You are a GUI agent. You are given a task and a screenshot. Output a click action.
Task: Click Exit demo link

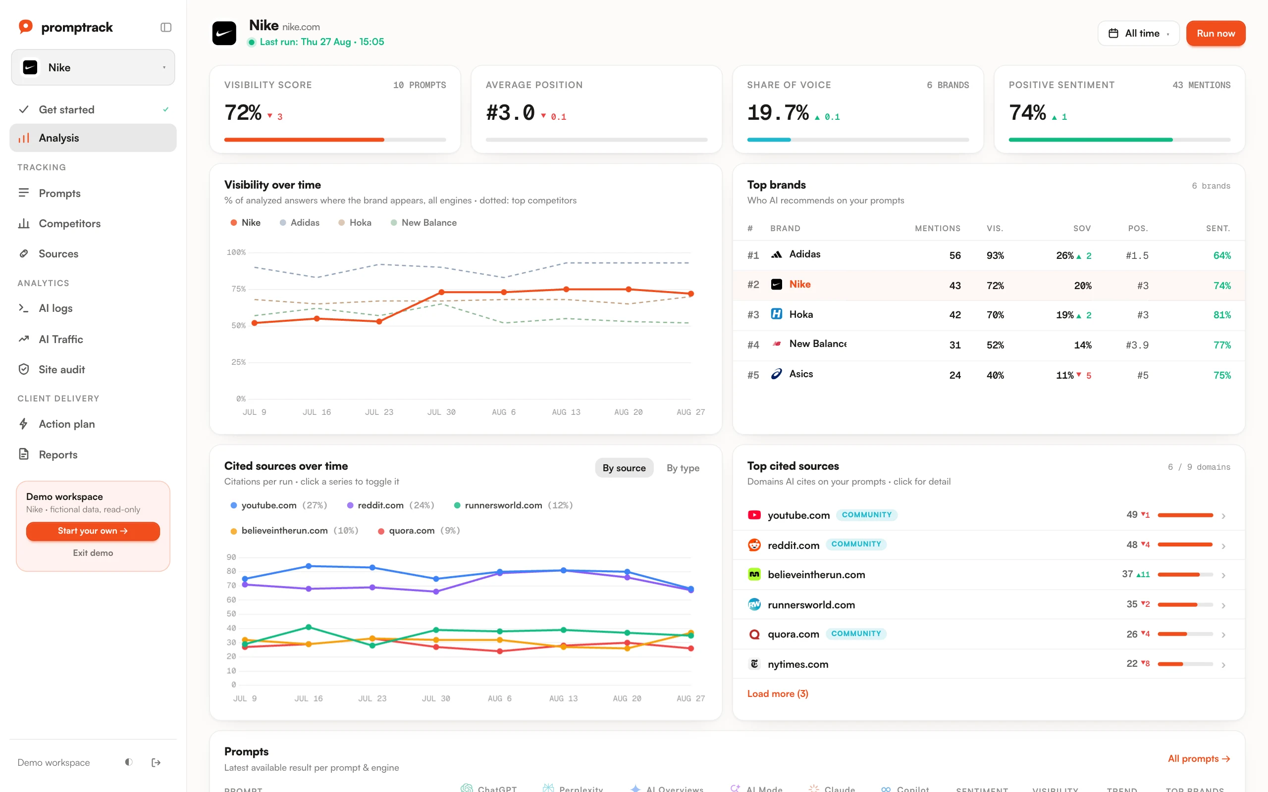click(x=93, y=552)
